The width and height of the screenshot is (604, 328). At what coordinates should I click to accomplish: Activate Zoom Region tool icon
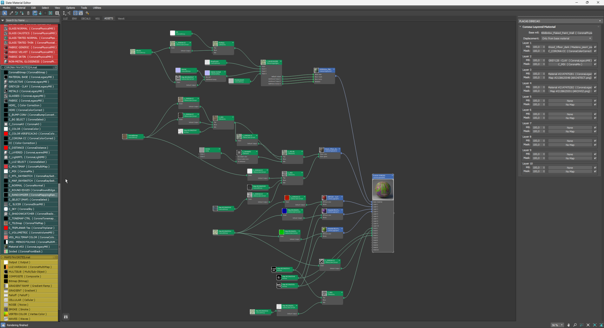582,325
